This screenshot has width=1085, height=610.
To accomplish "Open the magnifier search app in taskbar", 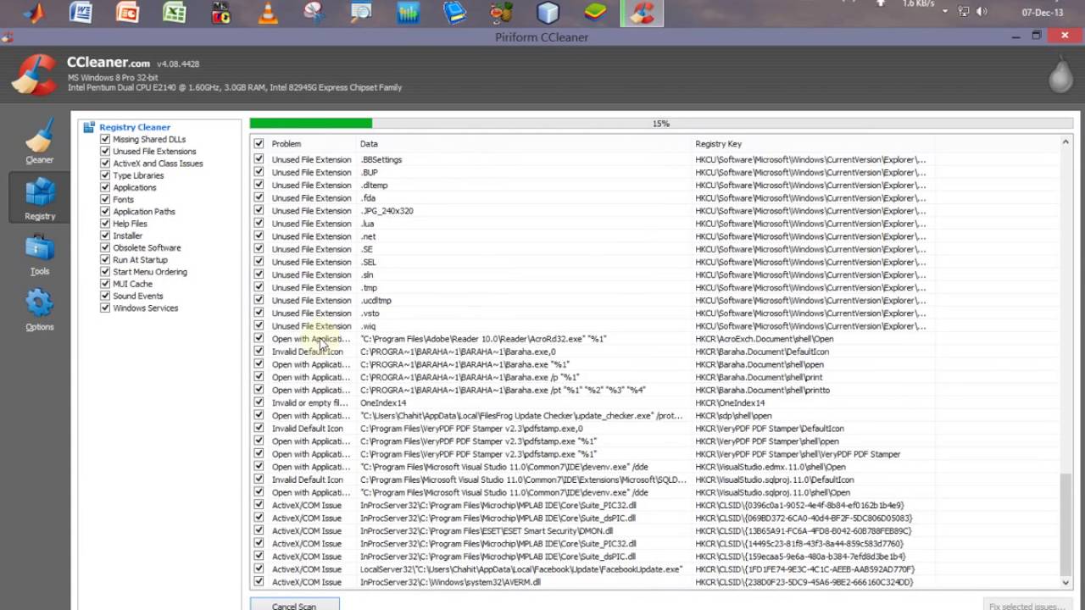I will click(361, 13).
